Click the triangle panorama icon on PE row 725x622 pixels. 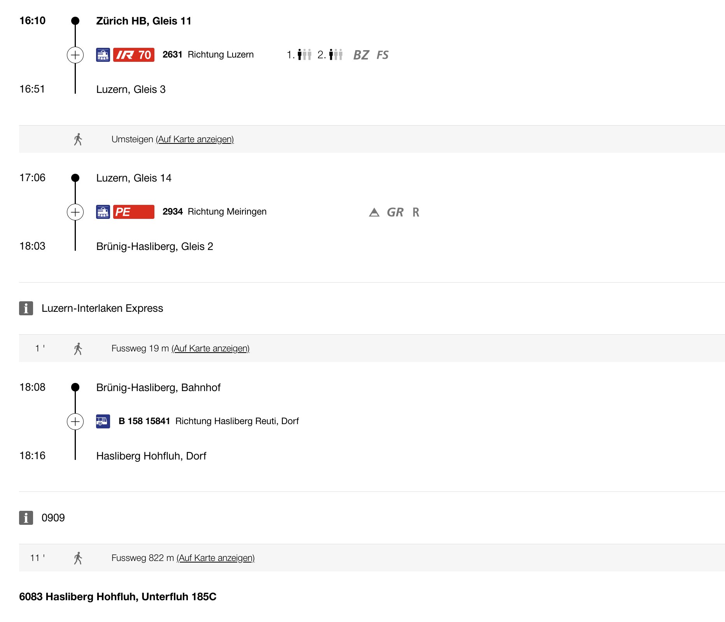(374, 212)
